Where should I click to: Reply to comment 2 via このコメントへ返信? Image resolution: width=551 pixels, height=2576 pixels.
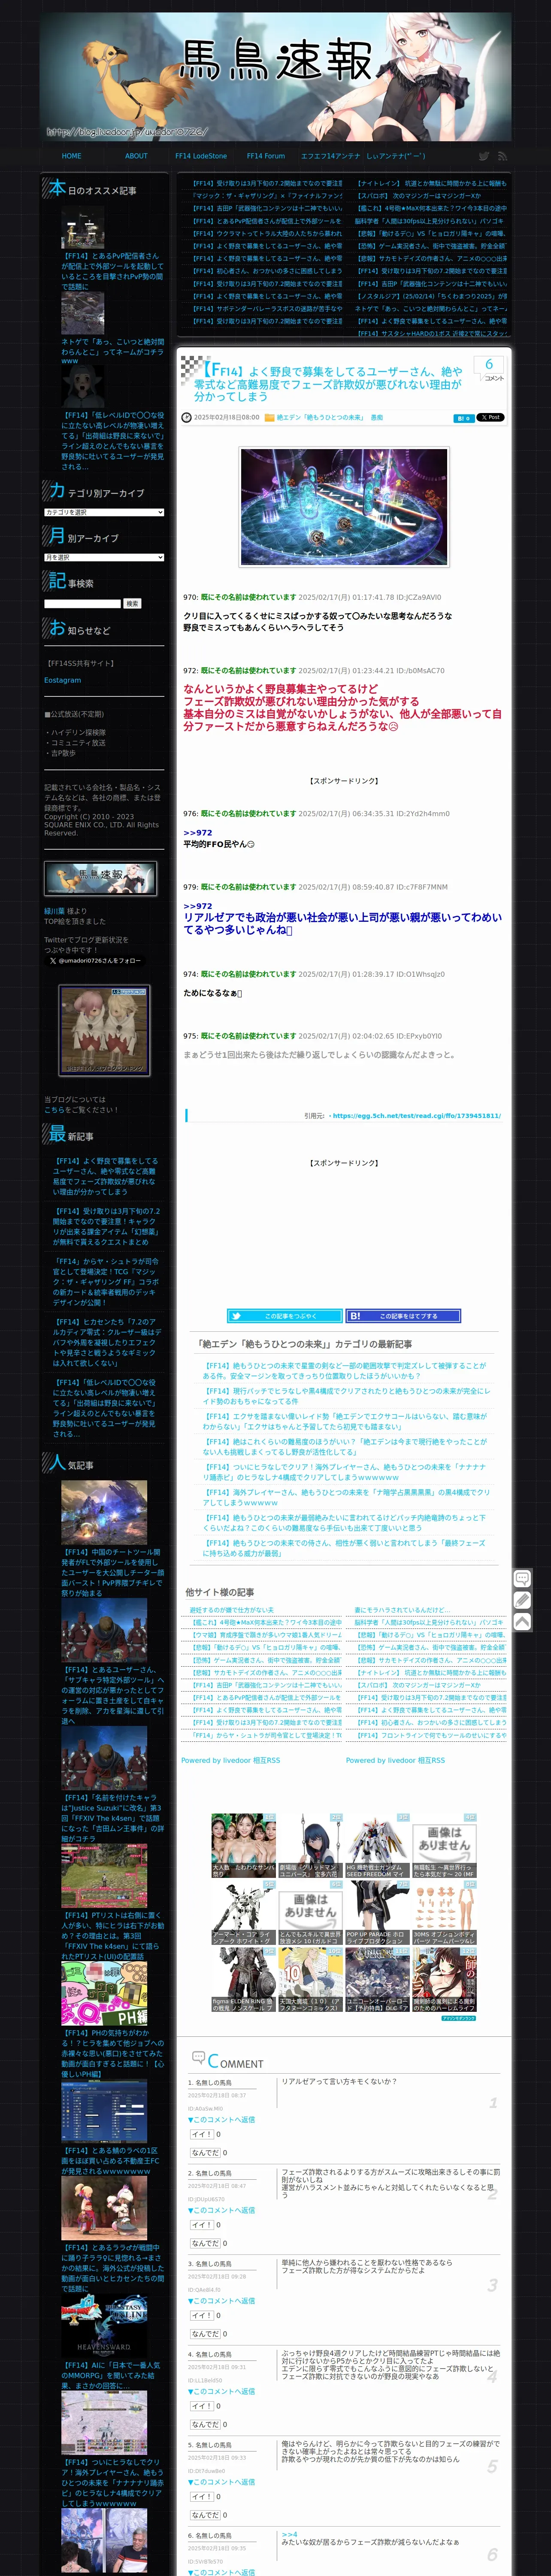pyautogui.click(x=221, y=2210)
